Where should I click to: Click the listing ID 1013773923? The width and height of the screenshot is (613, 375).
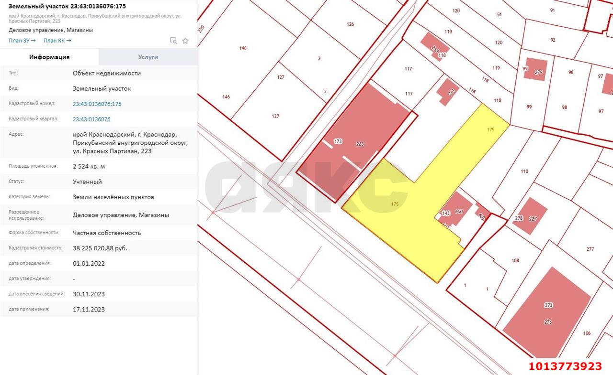(565, 366)
